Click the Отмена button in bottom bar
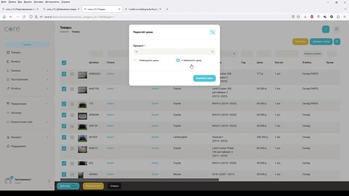The image size is (349, 196). coord(115,186)
